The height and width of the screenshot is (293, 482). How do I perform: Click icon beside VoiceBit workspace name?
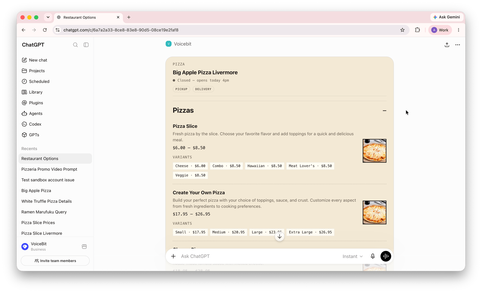84,247
